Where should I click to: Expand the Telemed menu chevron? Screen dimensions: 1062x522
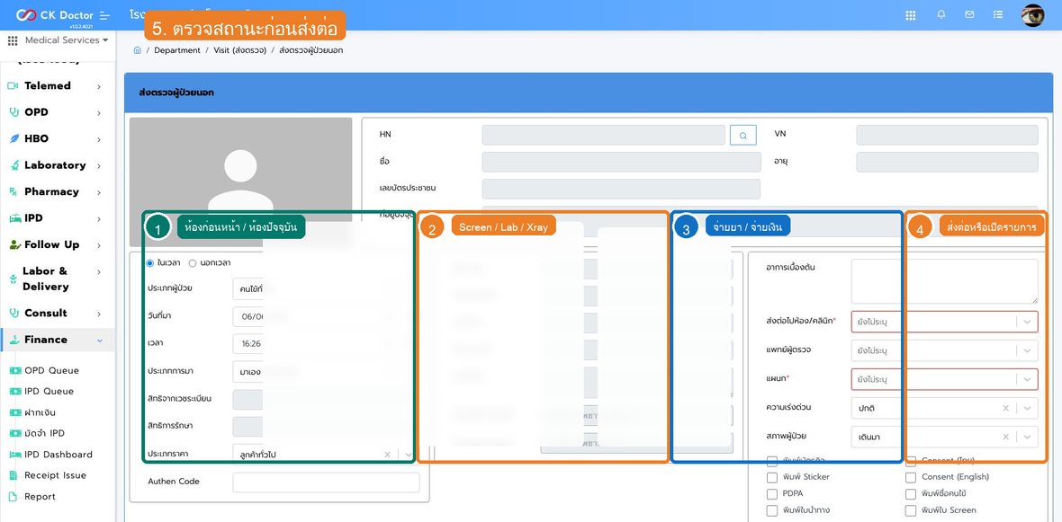99,86
